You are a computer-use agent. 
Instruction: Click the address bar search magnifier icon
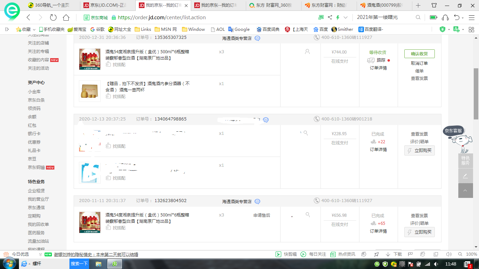418,18
